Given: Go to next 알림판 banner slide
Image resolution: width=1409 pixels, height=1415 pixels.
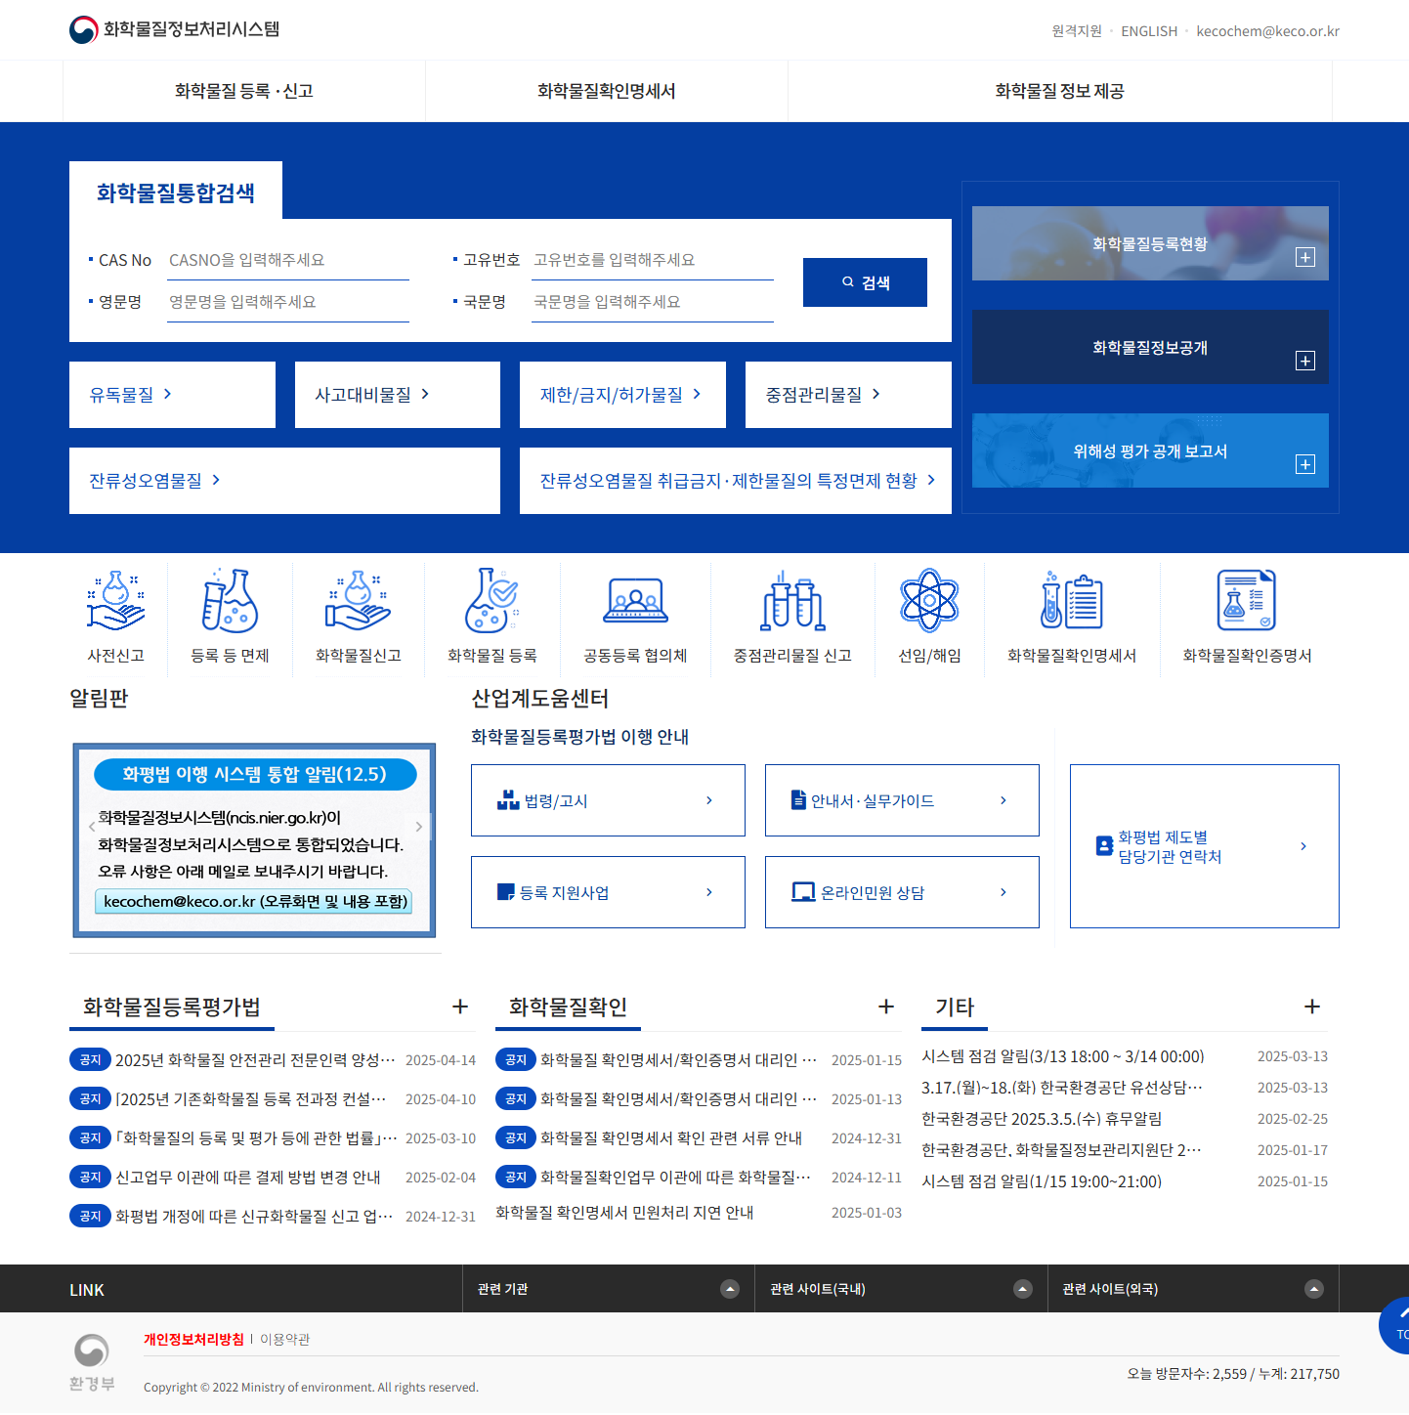Looking at the screenshot, I should (x=419, y=827).
